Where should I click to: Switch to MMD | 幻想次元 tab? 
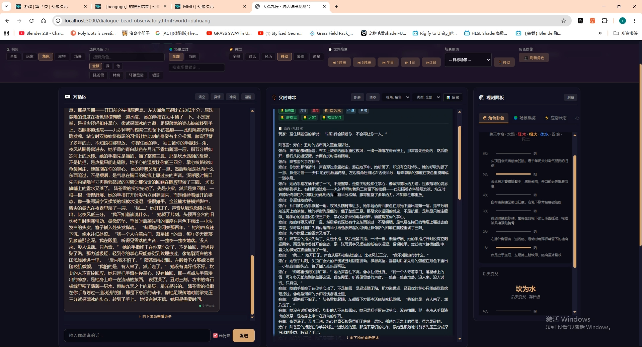211,6
